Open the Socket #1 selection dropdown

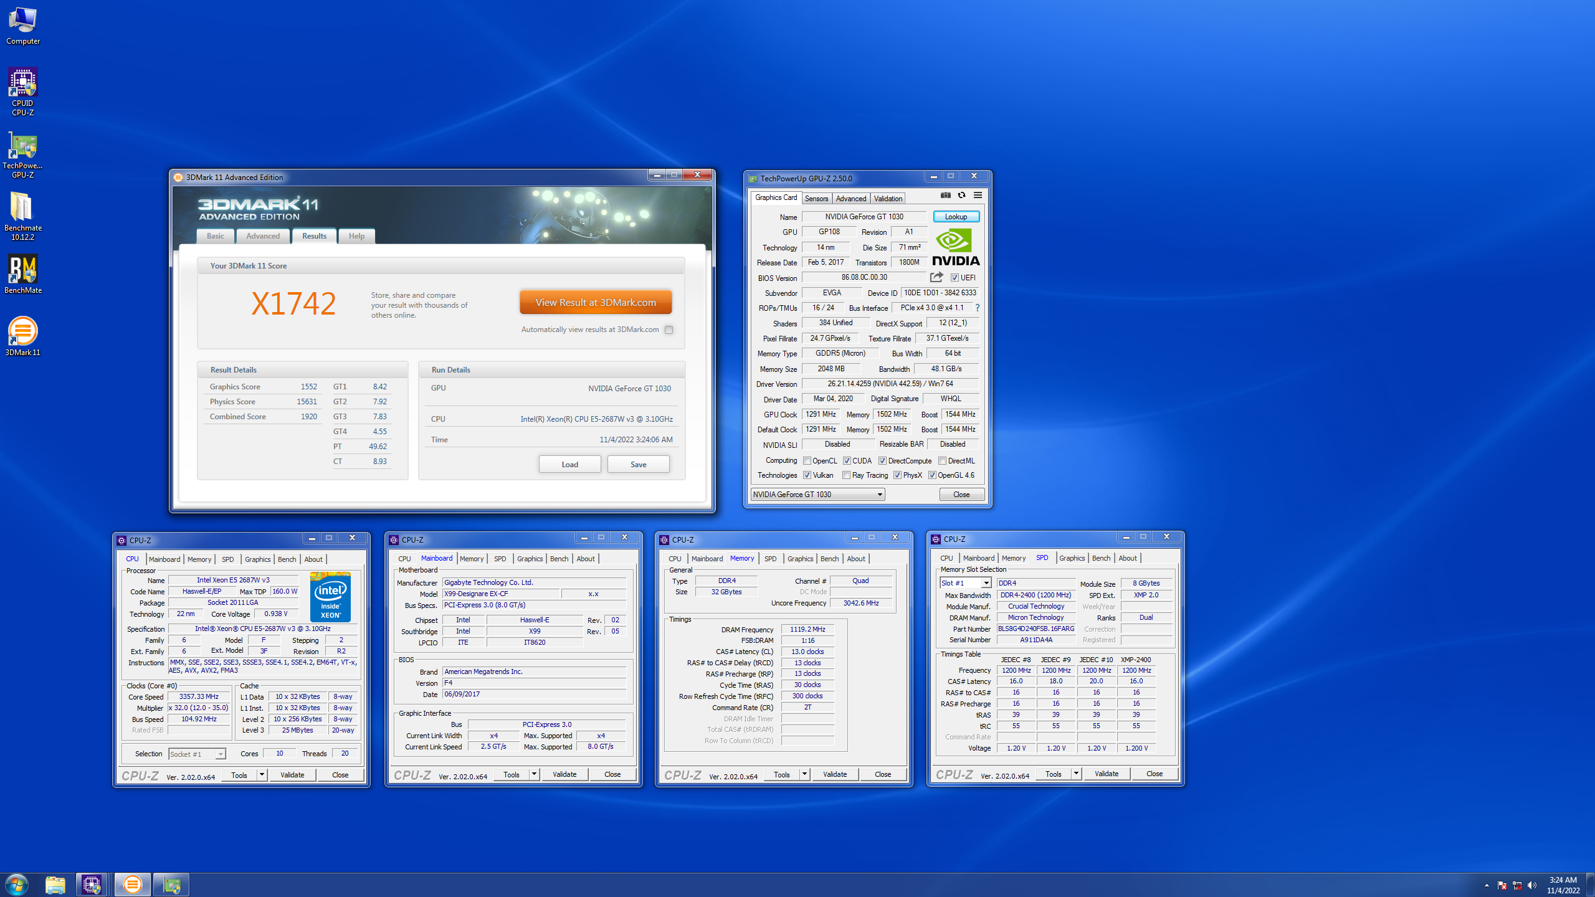(197, 754)
